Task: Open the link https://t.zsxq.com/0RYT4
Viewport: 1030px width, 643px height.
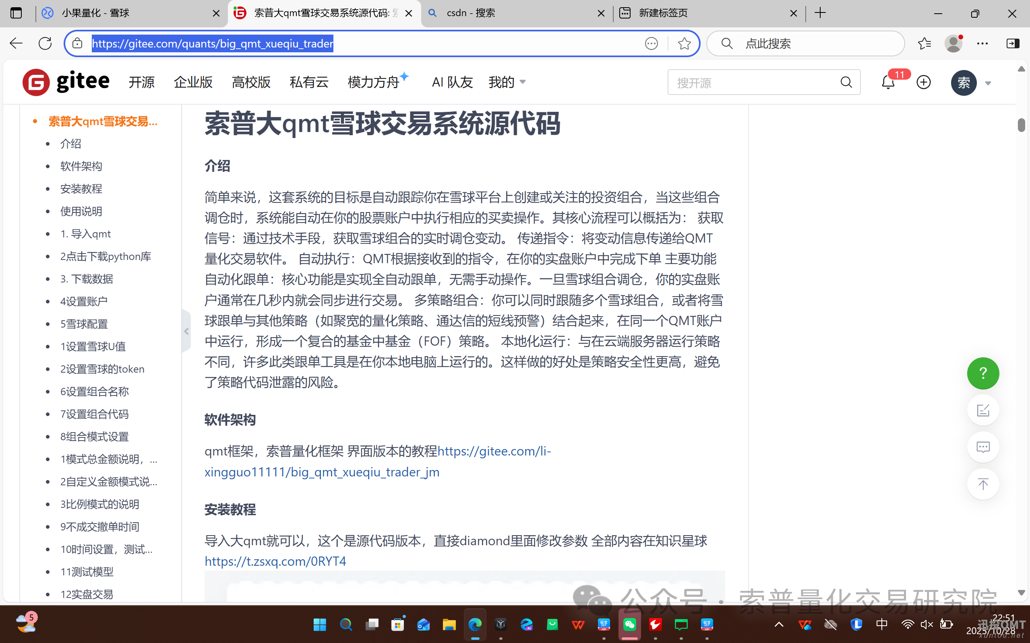Action: tap(275, 561)
